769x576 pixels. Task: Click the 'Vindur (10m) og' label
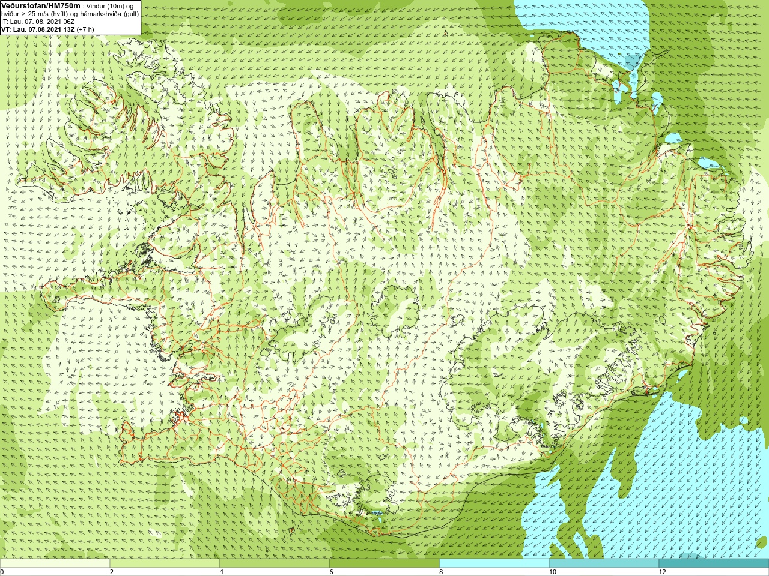click(x=111, y=6)
